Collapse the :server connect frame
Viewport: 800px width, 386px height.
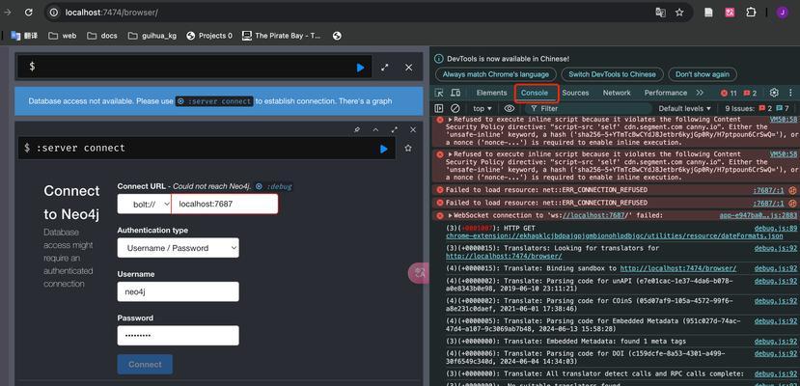[x=375, y=130]
